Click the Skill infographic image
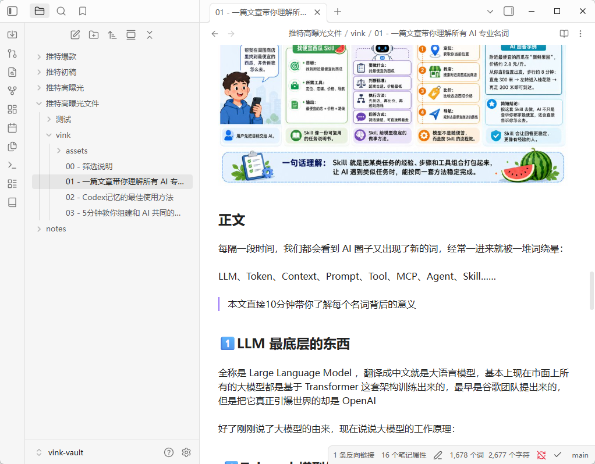Image resolution: width=595 pixels, height=464 pixels. click(x=392, y=114)
